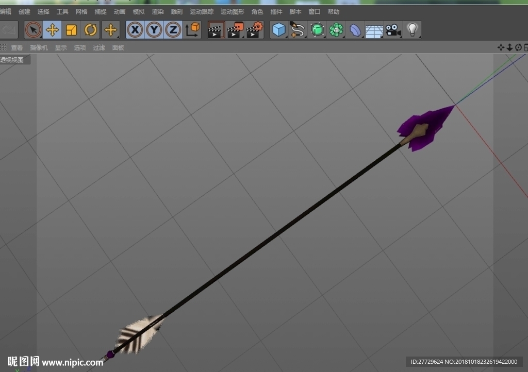Activate the Scale tool

click(x=71, y=30)
